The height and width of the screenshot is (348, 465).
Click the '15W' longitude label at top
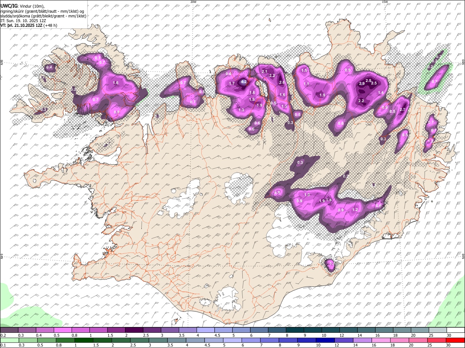tap(385, 2)
